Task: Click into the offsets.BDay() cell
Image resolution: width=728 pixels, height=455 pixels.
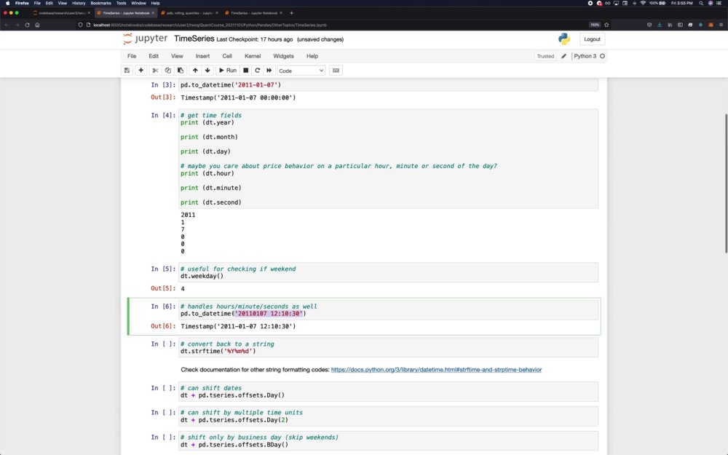Action: coord(388,441)
